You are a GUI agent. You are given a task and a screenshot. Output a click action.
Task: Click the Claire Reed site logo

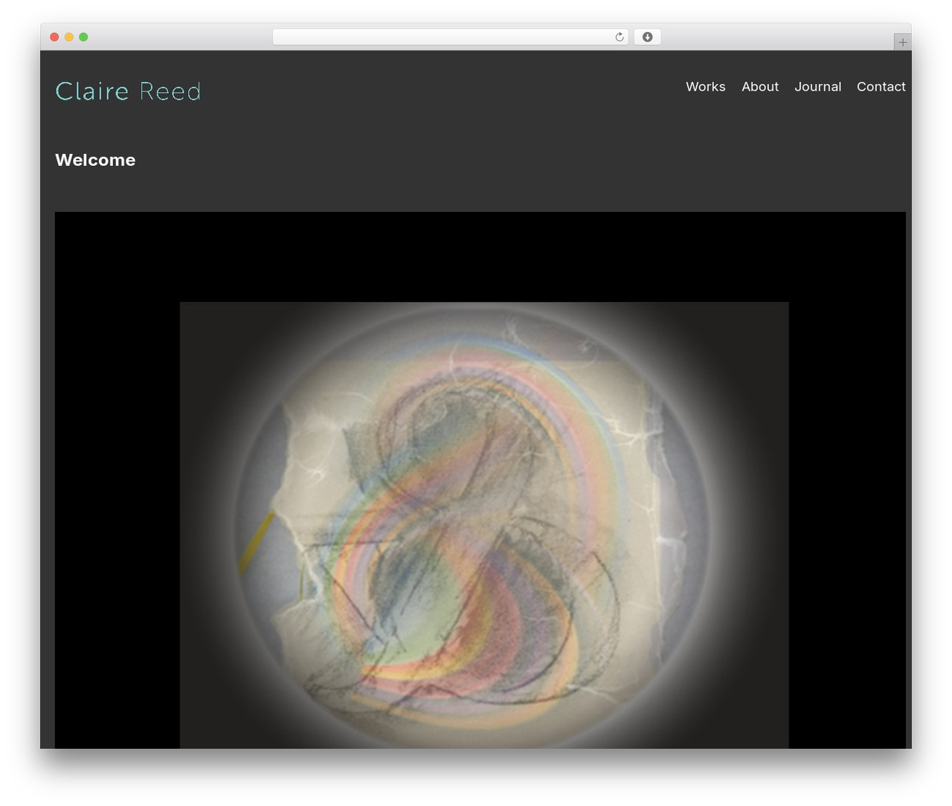click(128, 91)
